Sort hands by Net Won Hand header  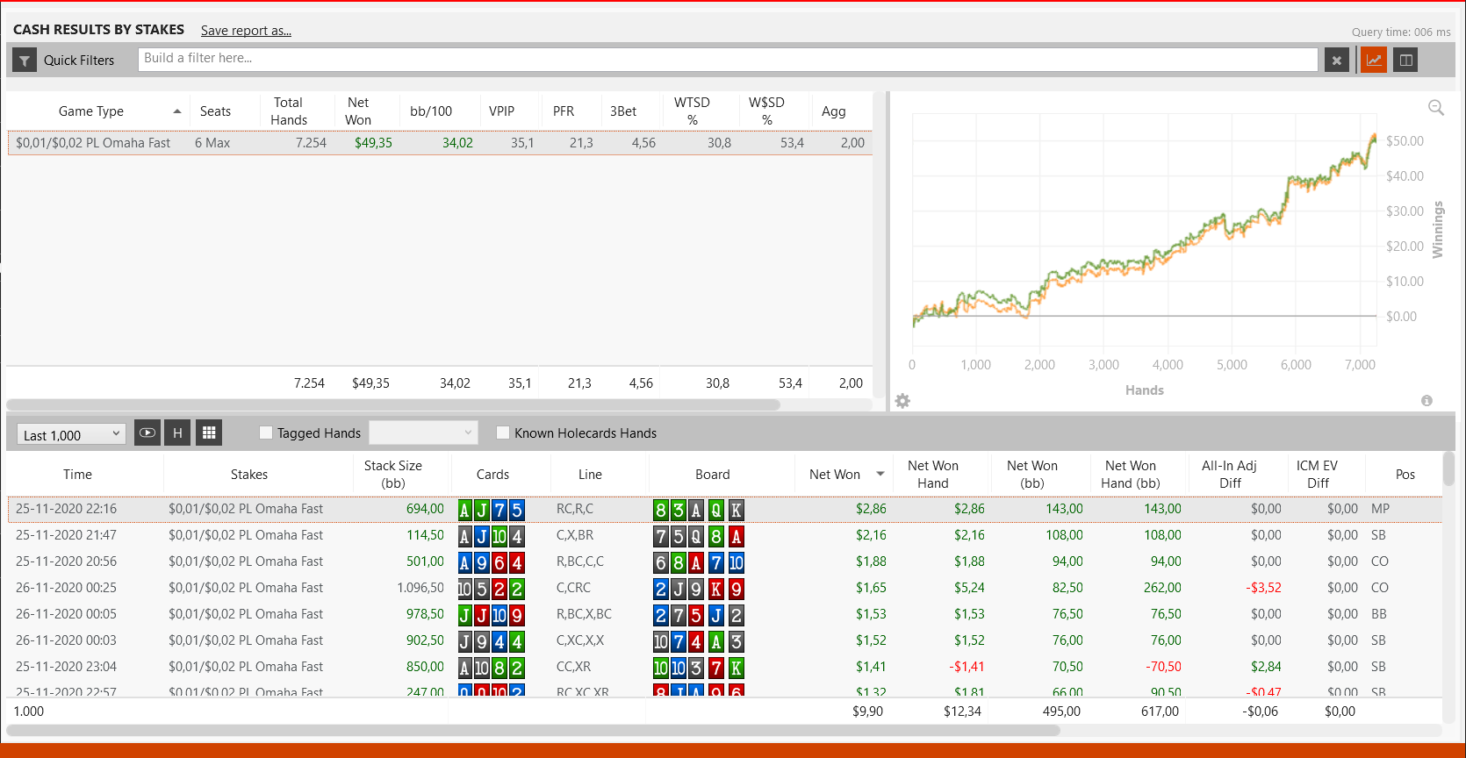point(933,475)
